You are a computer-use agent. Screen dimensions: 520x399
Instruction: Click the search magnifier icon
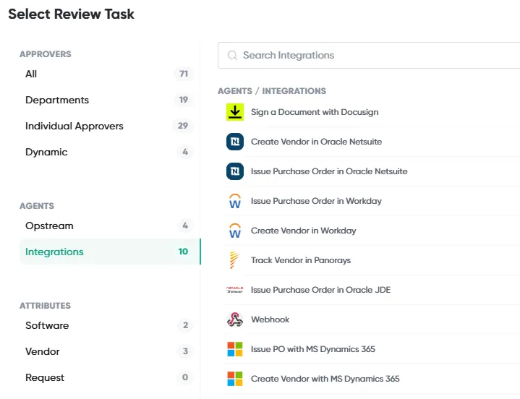point(232,56)
